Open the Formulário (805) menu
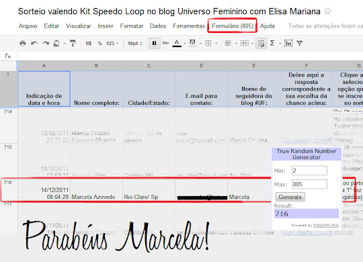The image size is (363, 262). point(233,26)
